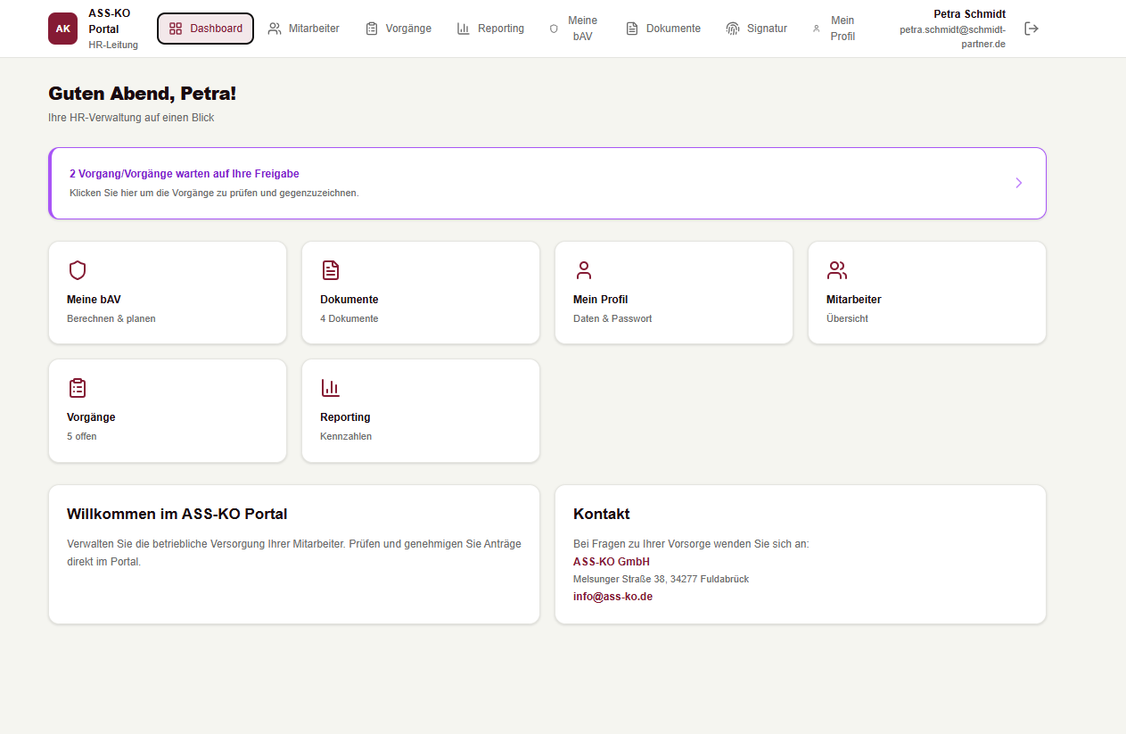
Task: Click '2 Vorgang/Vorgänge warten auf Ihre Freigabe'
Action: pos(185,174)
